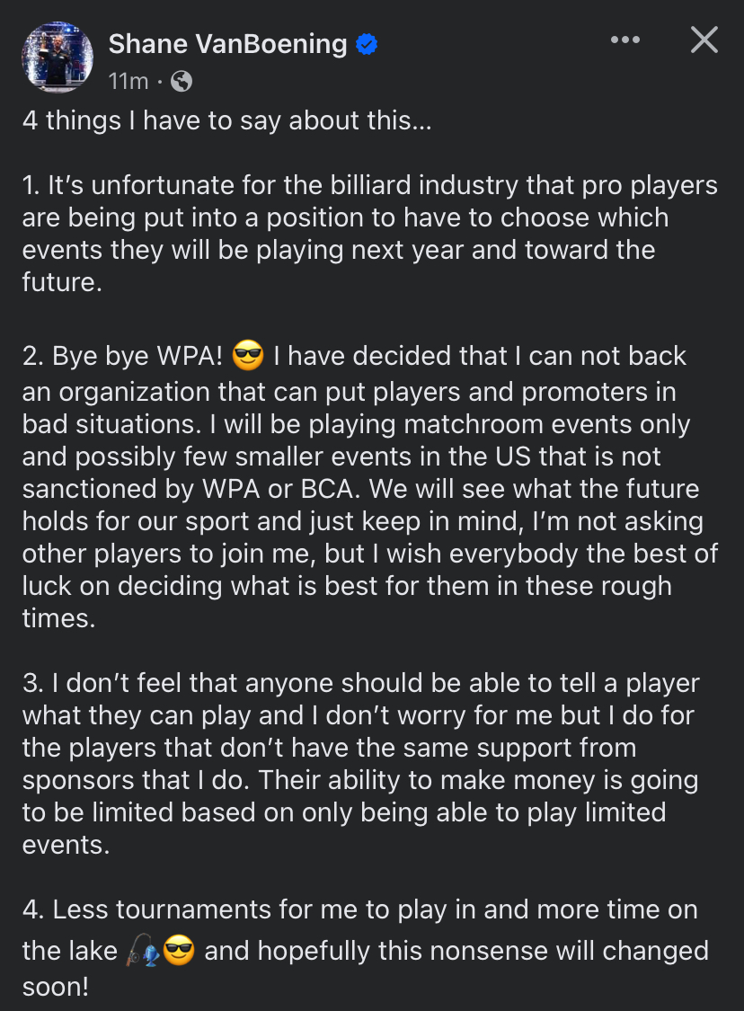Screen dimensions: 744x1011
Task: Open the three-dot post options menu
Action: point(624,40)
